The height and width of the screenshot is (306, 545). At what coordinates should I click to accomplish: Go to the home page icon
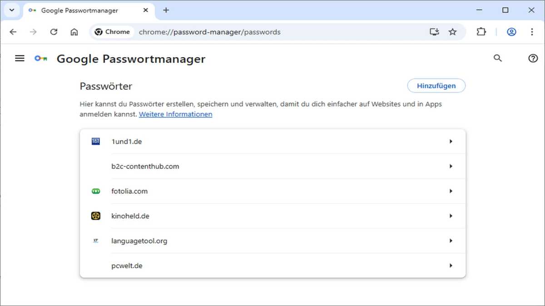click(x=74, y=32)
